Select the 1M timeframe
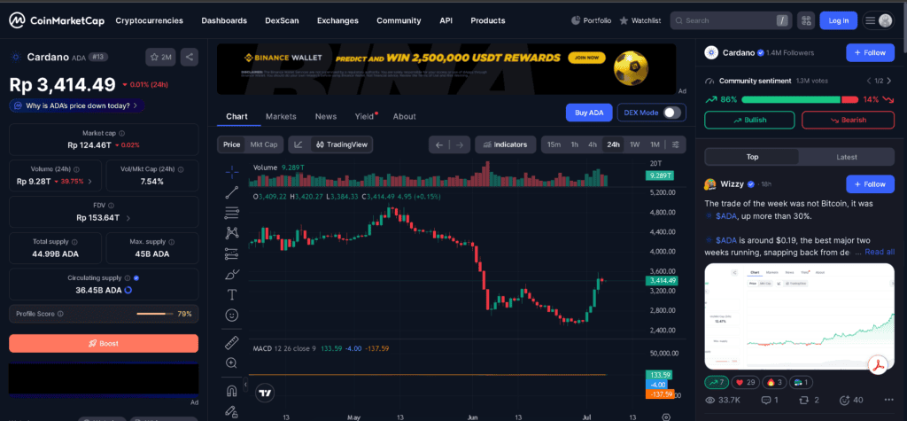 [x=655, y=144]
